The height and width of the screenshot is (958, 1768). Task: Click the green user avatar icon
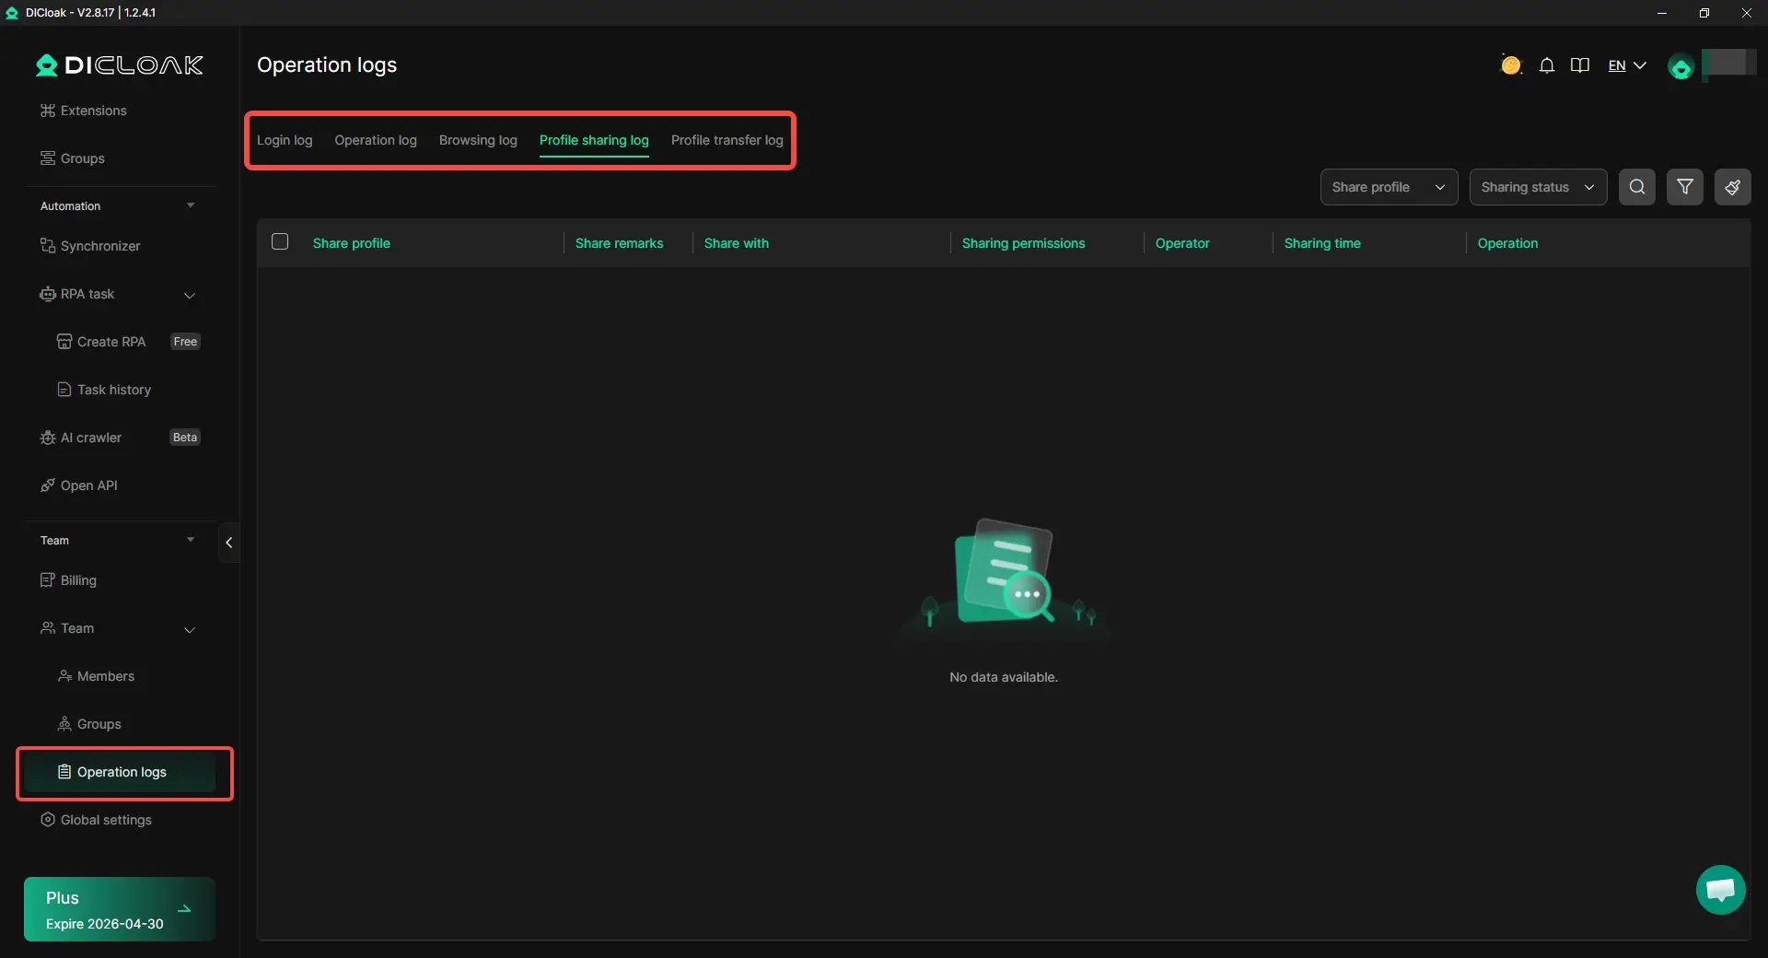pyautogui.click(x=1681, y=67)
